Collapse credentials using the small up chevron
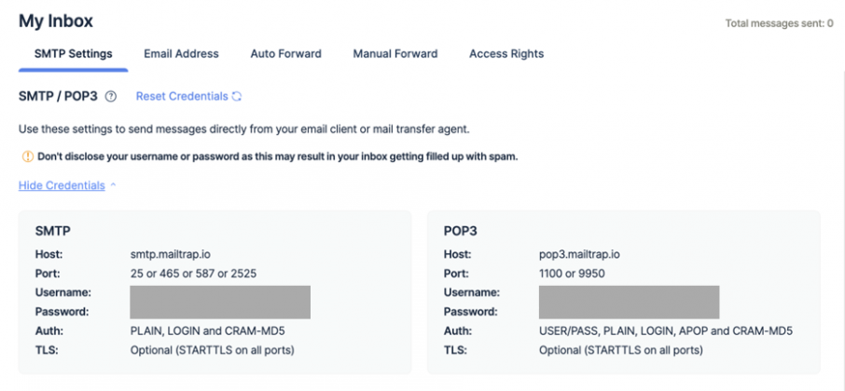This screenshot has height=391, width=845. pos(113,185)
